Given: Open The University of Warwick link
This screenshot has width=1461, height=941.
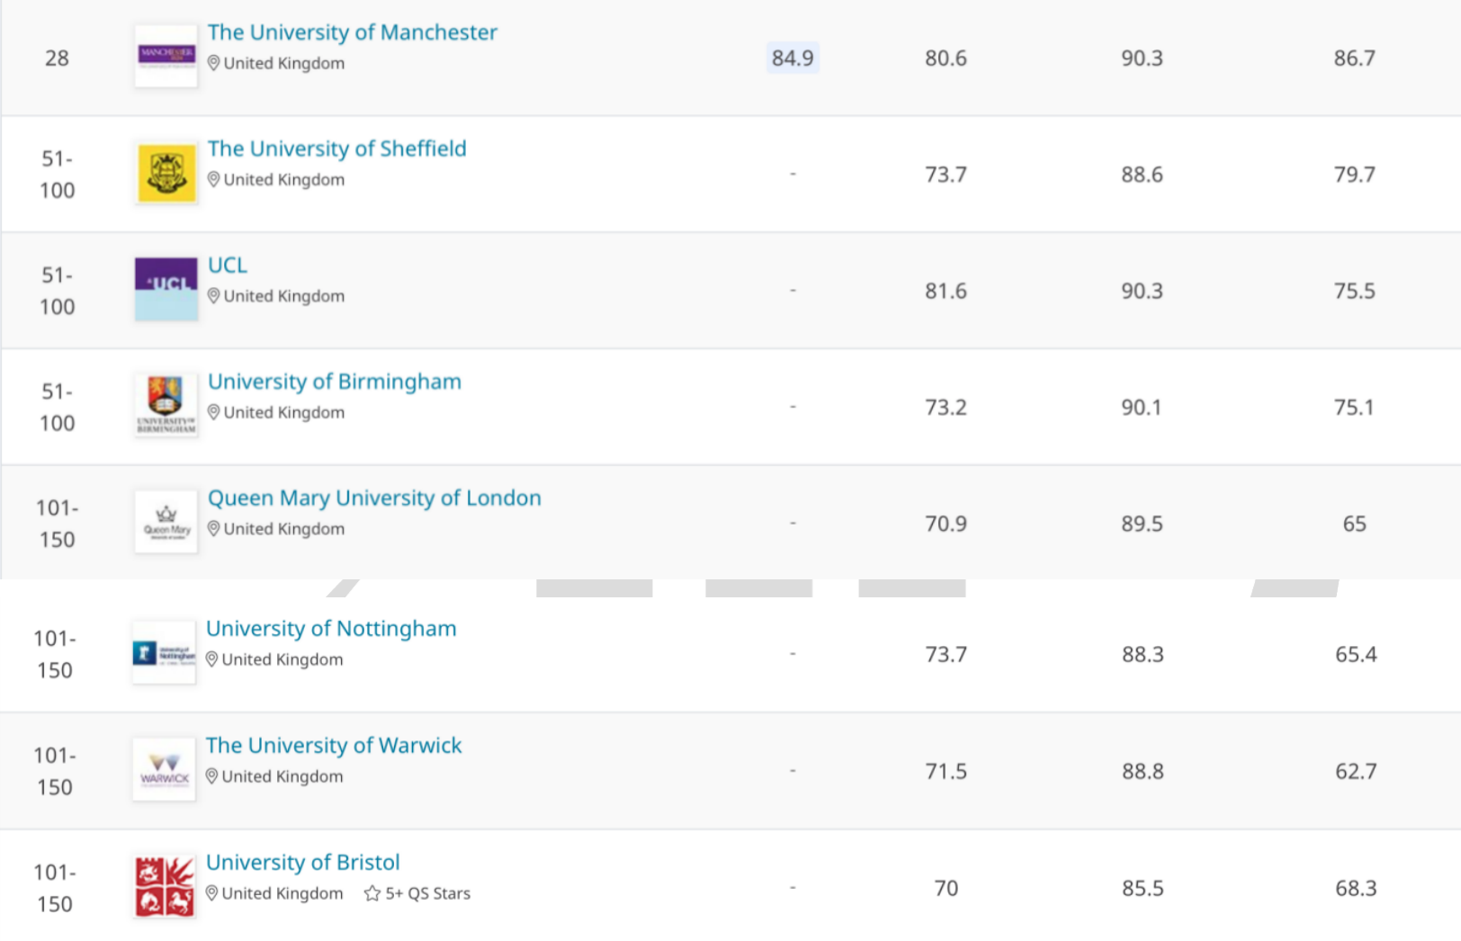Looking at the screenshot, I should pos(333,746).
